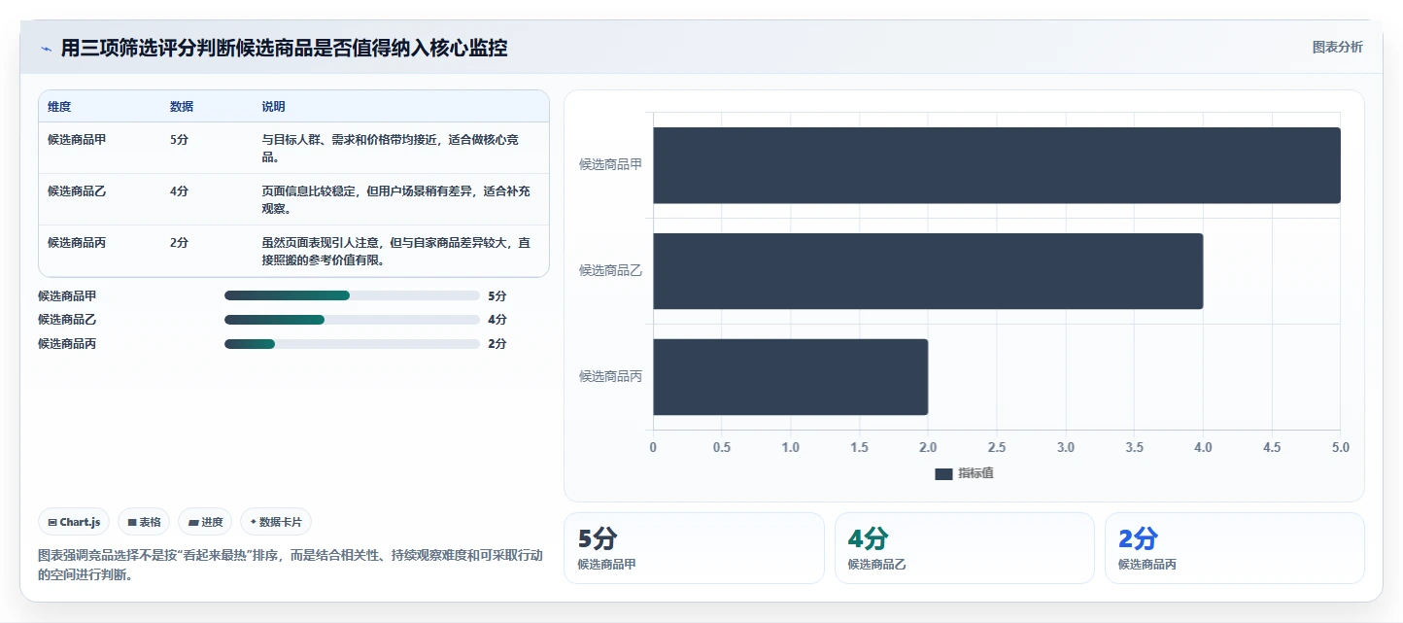Click the 候选商品丙 chart bar

point(790,377)
